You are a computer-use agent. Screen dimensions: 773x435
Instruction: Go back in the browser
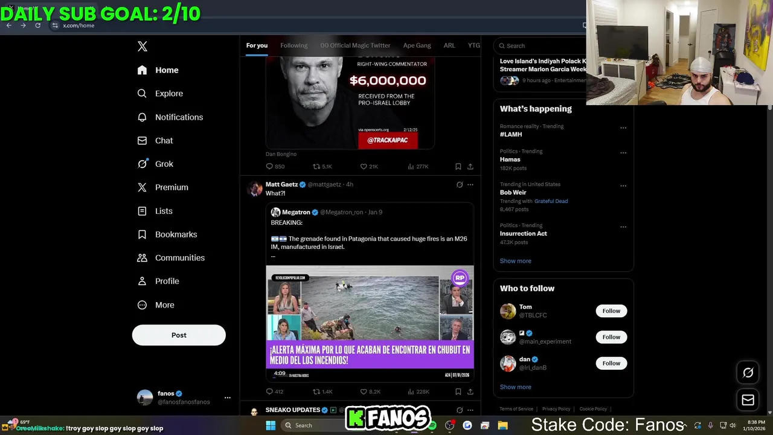(8, 25)
